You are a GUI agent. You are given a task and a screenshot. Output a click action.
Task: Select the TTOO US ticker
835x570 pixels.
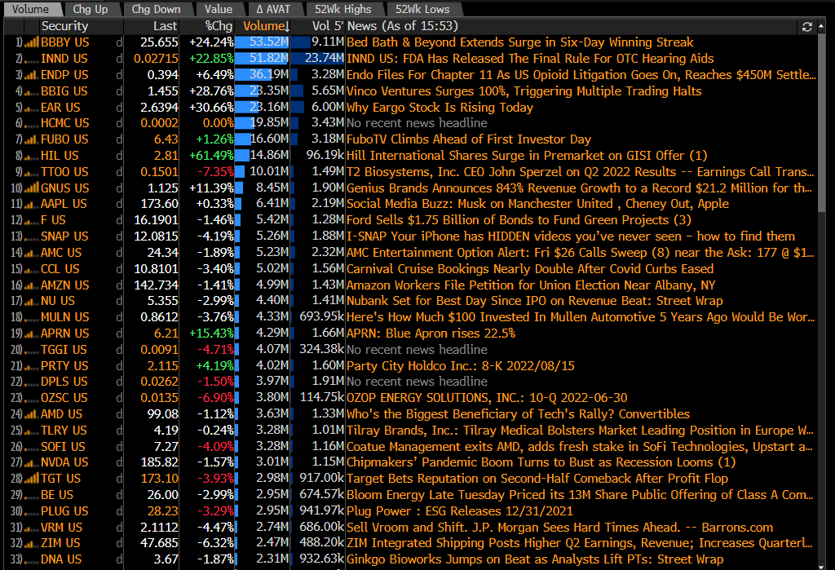coord(64,172)
